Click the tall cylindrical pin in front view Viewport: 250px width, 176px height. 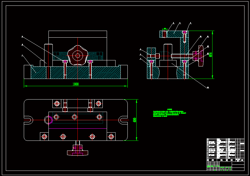pos(49,55)
